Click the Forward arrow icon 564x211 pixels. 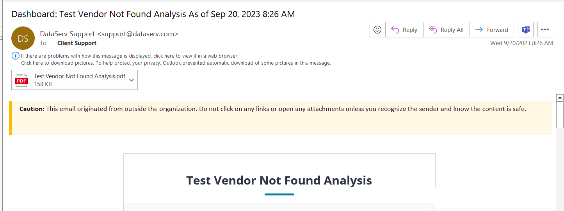(479, 30)
